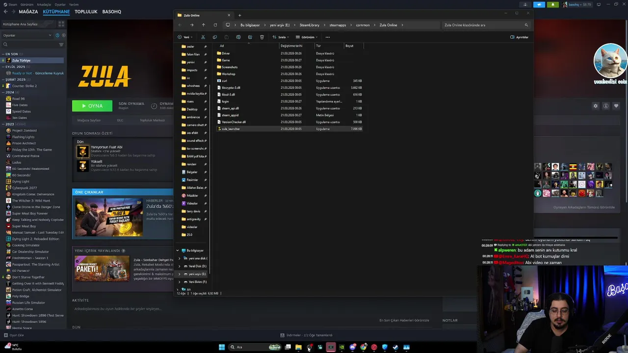Image resolution: width=628 pixels, height=353 pixels.
Task: Open the TOPLULUK tab in Steam
Action: [x=86, y=11]
